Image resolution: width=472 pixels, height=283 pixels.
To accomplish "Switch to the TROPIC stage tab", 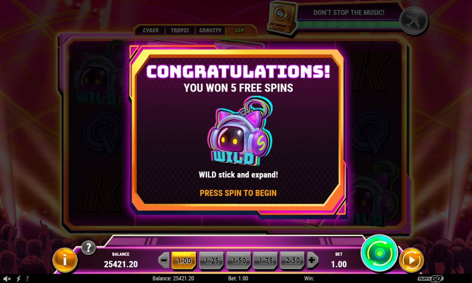I will 180,30.
